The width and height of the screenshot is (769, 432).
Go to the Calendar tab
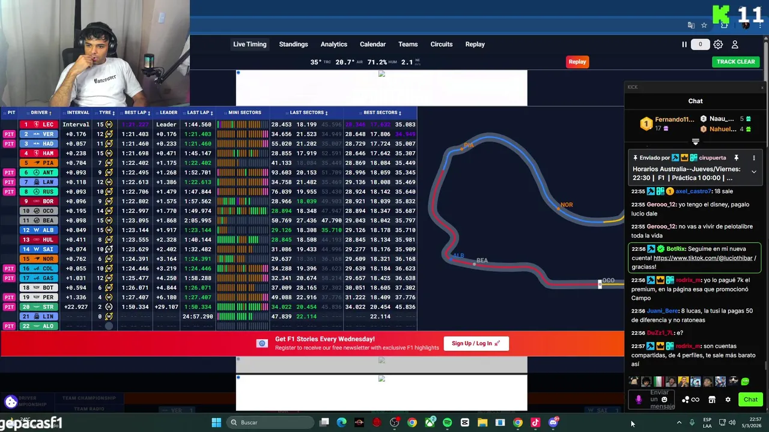(x=372, y=44)
